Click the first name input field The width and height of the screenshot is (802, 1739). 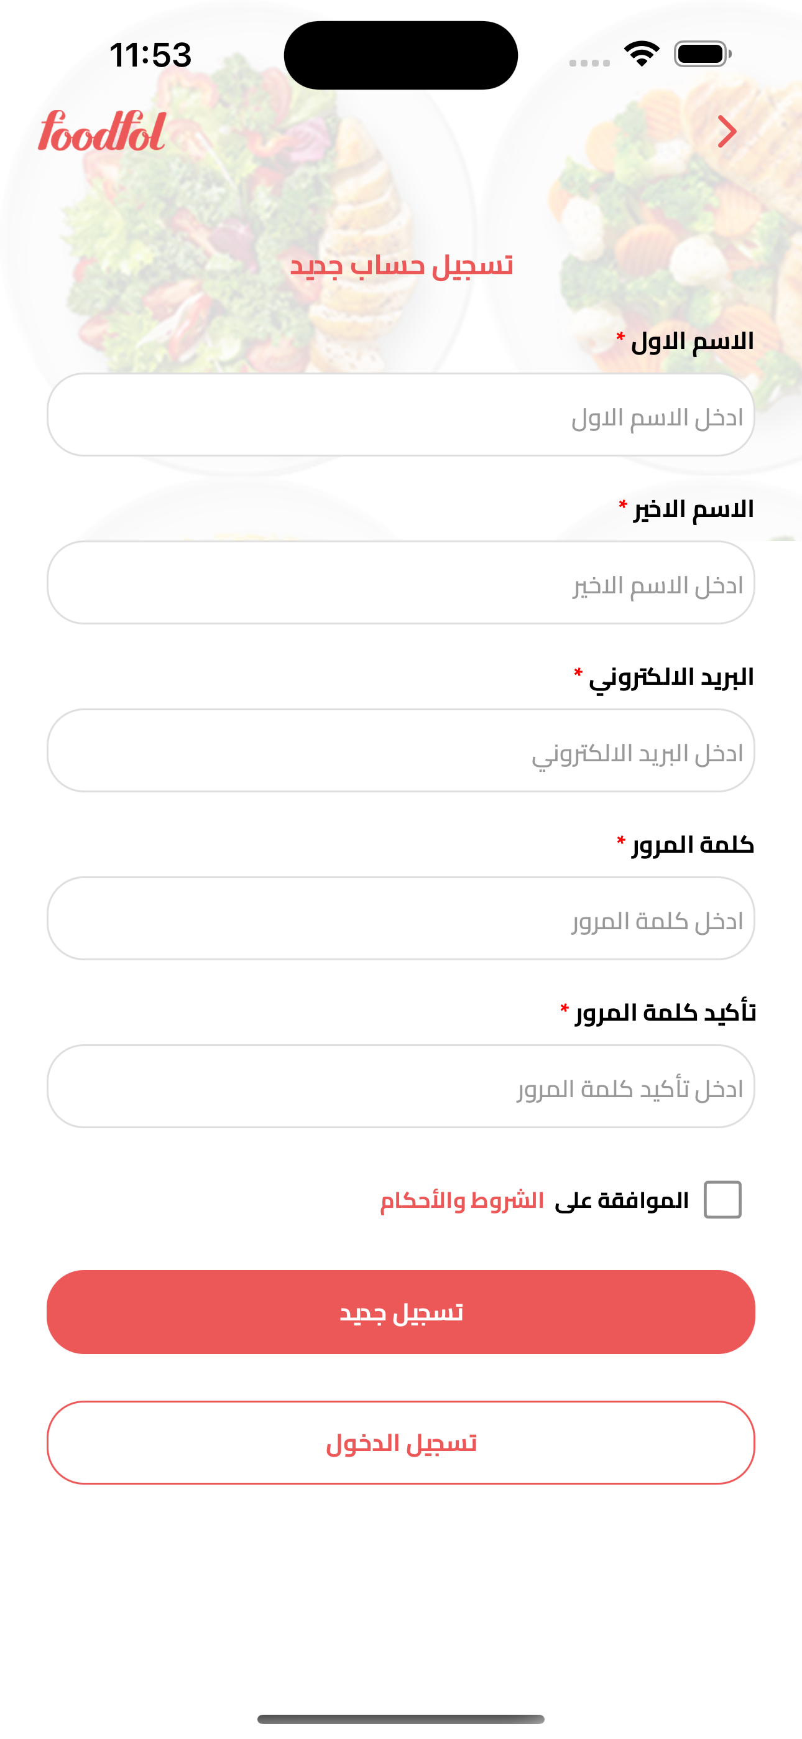click(x=401, y=417)
